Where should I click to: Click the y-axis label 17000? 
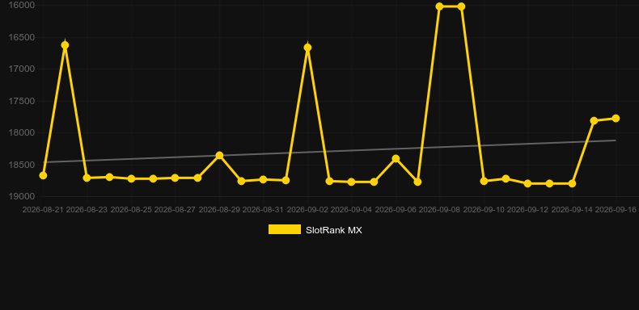22,69
